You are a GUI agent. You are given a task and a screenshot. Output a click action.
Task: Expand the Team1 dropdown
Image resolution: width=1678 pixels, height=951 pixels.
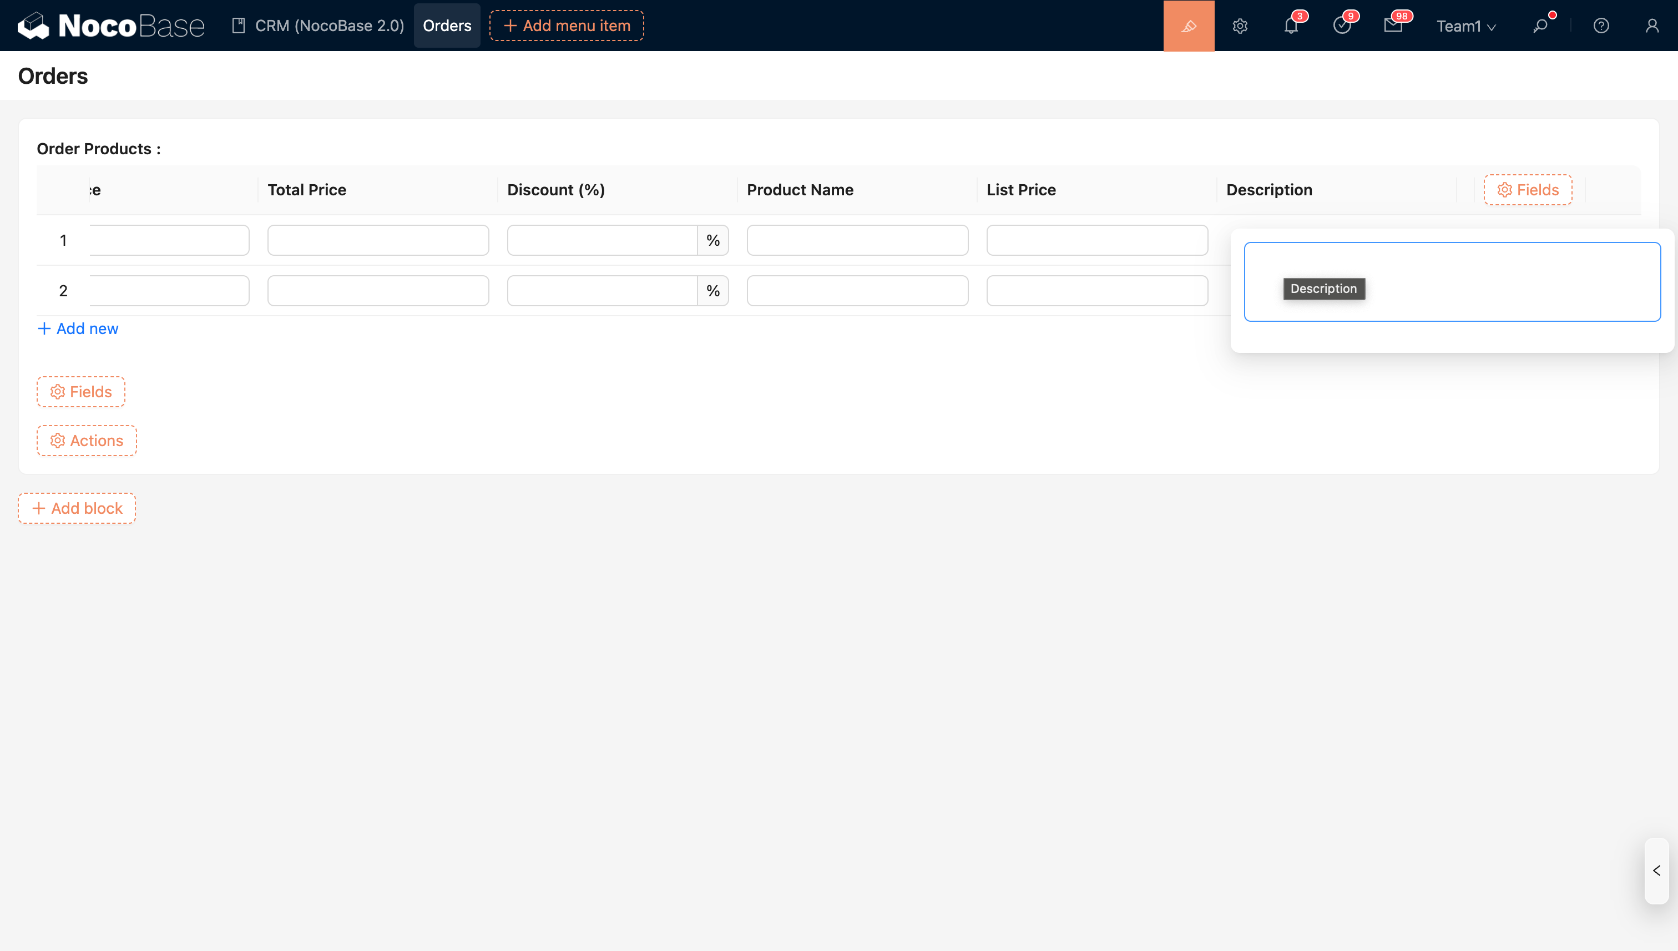point(1465,26)
